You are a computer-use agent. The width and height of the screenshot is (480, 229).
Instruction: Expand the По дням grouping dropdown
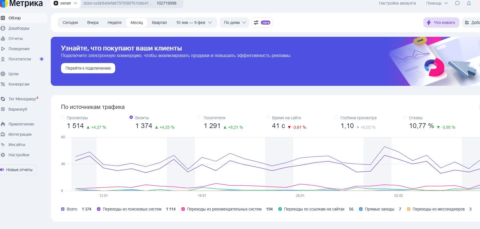pos(234,23)
